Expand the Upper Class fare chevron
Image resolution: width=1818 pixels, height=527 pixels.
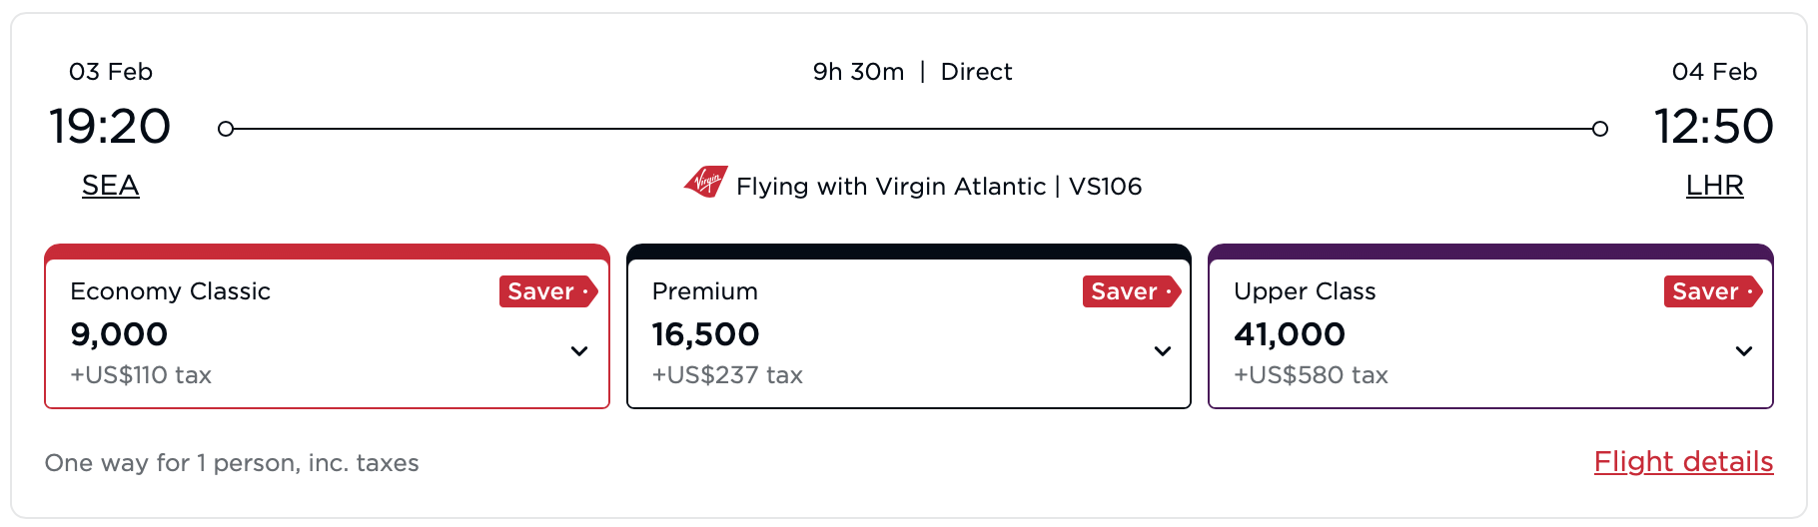coord(1744,351)
